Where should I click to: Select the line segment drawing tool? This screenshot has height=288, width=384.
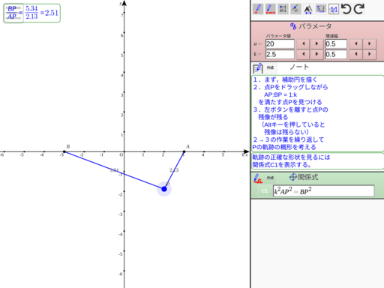point(270,9)
